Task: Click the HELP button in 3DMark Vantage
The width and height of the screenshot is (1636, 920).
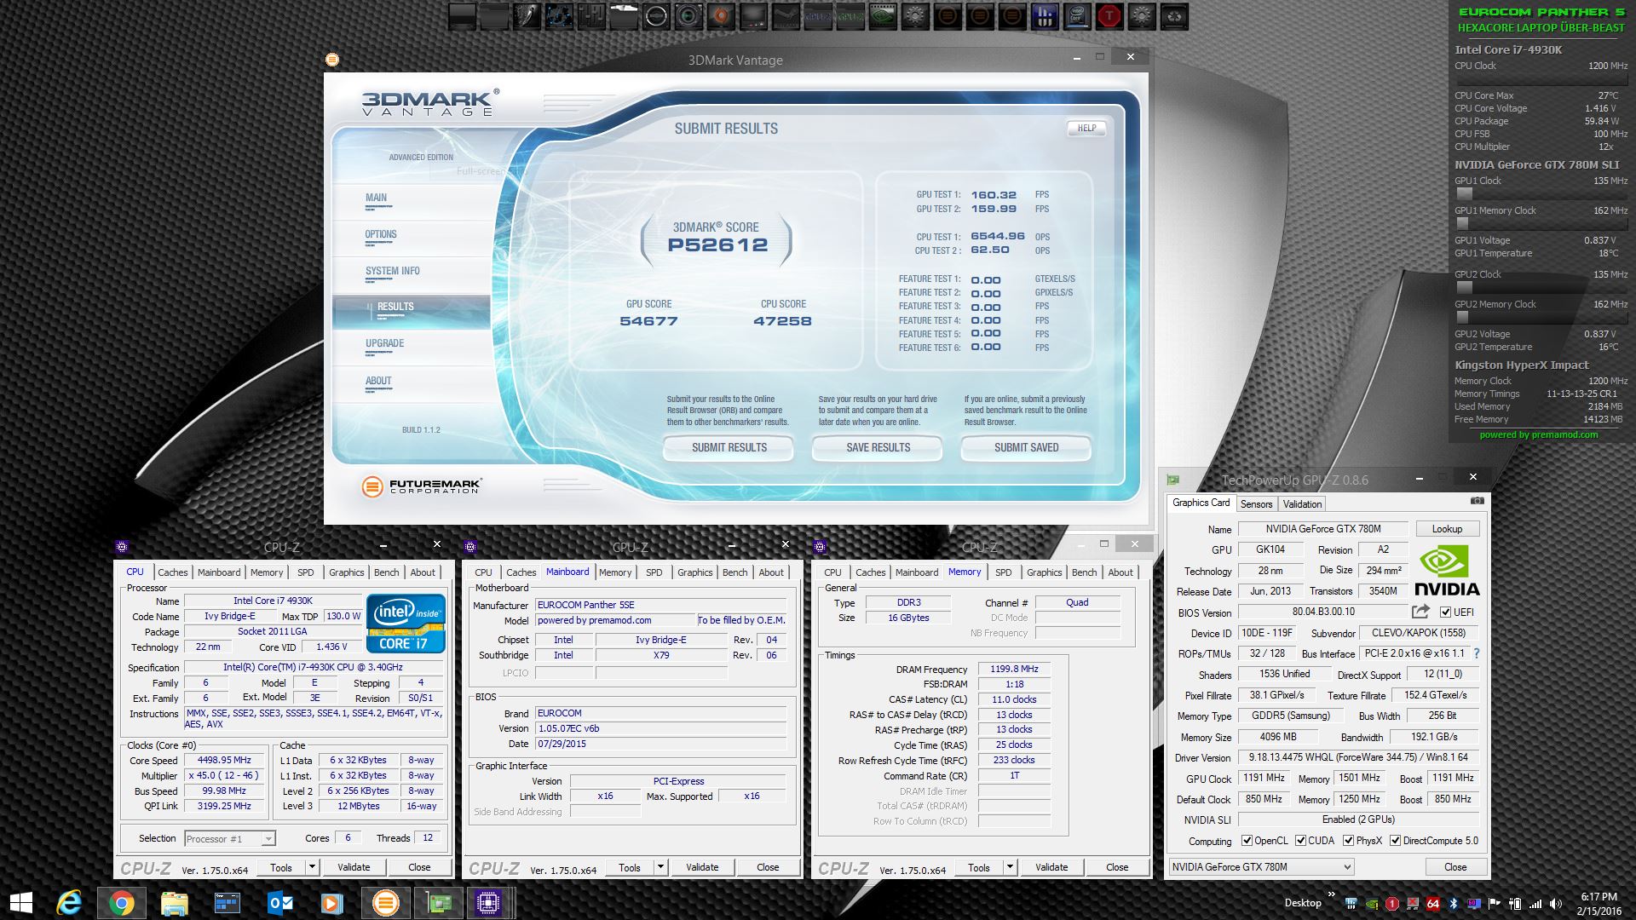Action: coord(1086,129)
